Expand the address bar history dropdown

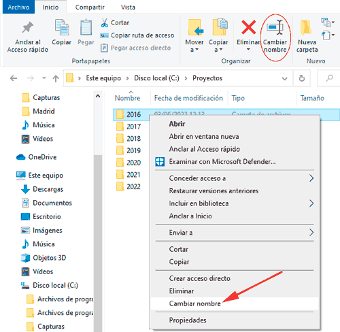284,79
